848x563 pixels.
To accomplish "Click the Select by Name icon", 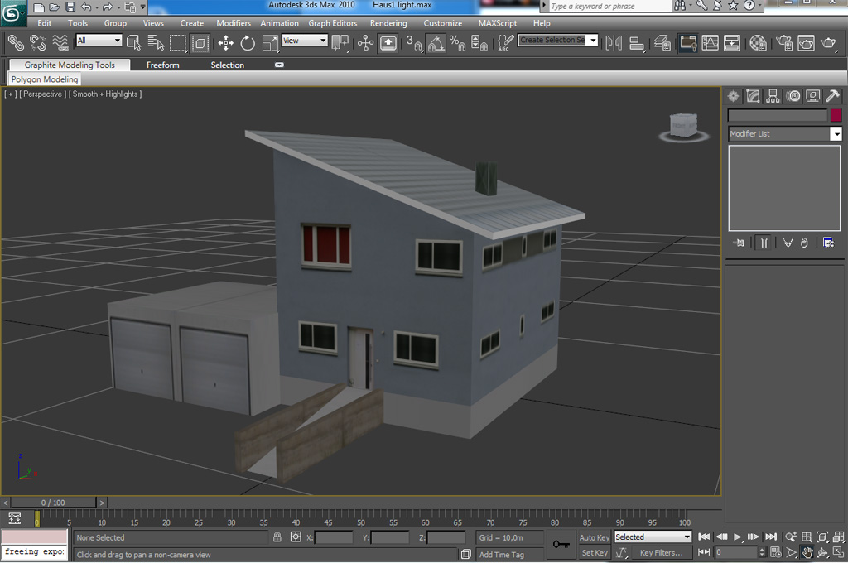I will pyautogui.click(x=156, y=42).
